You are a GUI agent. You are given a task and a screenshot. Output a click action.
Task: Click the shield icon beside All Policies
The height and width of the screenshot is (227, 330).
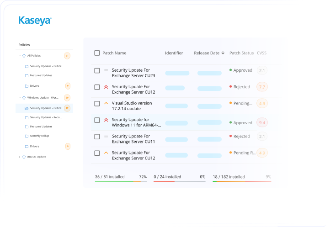[24, 56]
